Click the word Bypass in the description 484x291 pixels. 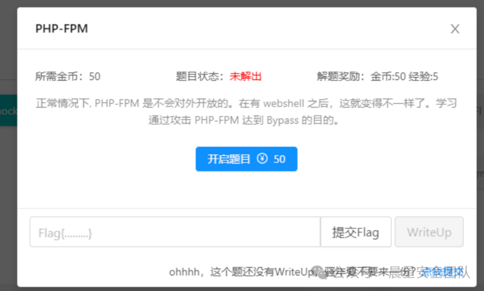click(283, 120)
